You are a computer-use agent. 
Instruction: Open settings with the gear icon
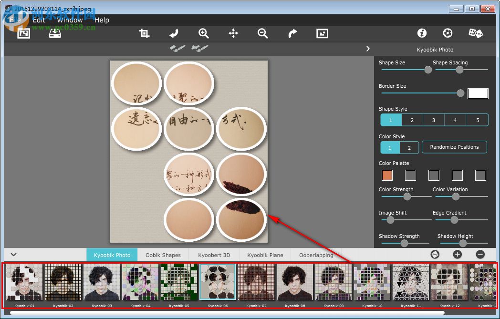[x=448, y=33]
